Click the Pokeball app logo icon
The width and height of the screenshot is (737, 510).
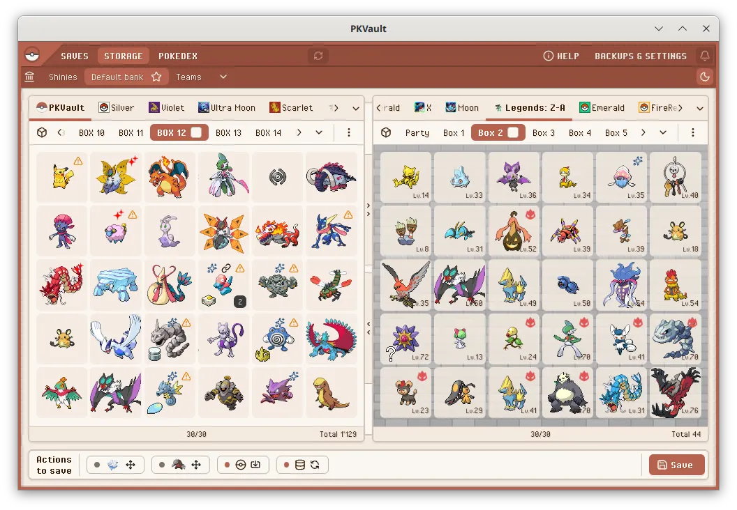coord(32,55)
